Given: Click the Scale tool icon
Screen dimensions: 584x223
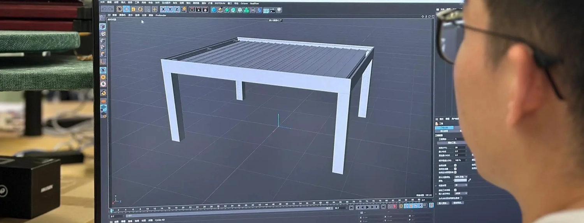Looking at the screenshot, I should click(133, 9).
